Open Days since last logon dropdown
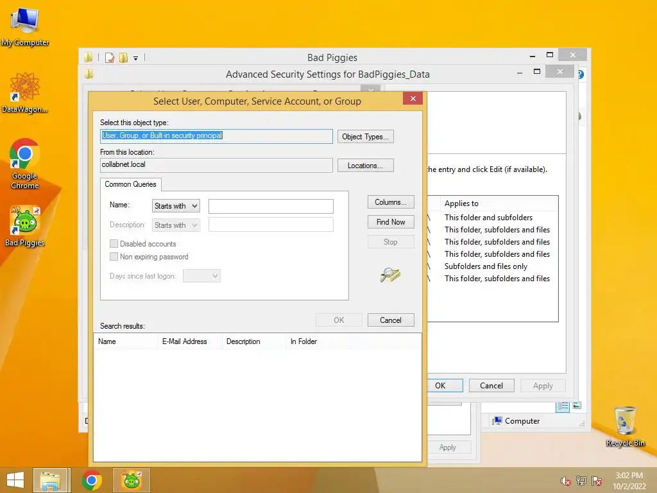 [201, 276]
